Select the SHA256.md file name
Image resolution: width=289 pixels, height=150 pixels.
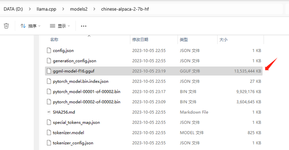(64, 112)
